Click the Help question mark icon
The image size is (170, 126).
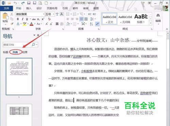tap(143, 3)
